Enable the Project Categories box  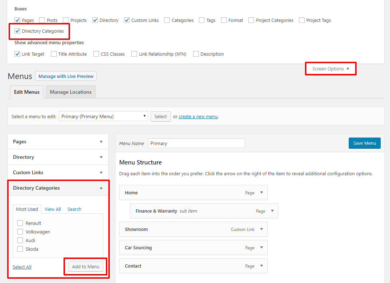point(251,20)
